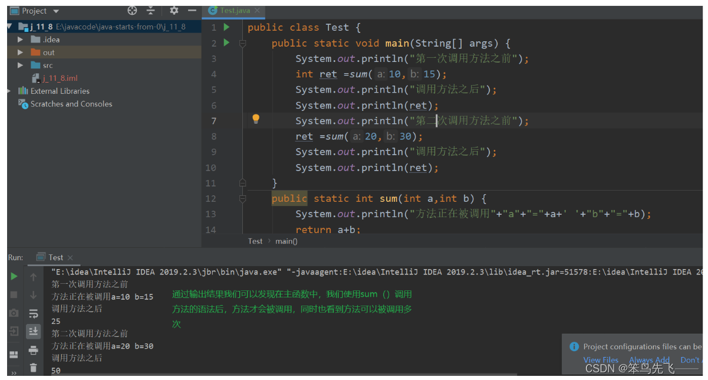The height and width of the screenshot is (380, 708).
Task: Collapse all in Project panel
Action: click(151, 11)
